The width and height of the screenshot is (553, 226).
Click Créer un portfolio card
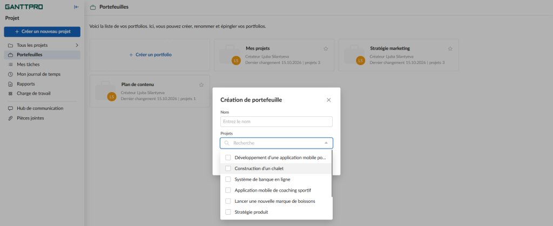(x=150, y=55)
